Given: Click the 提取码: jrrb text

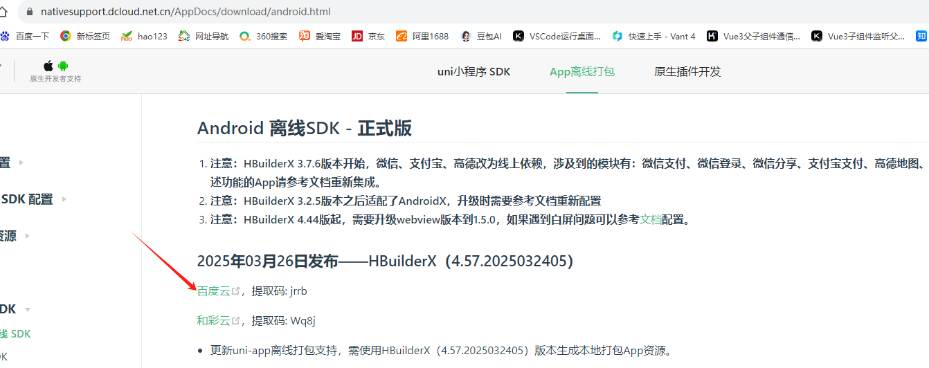Looking at the screenshot, I should pos(279,291).
